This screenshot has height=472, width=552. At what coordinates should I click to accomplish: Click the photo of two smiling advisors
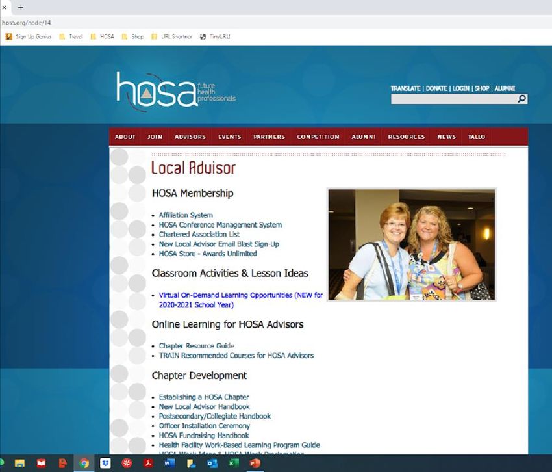pos(412,244)
